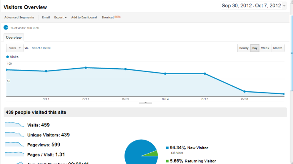The image size is (293, 164).
Task: Click the Unique Visitors sparkline thumbnail
Action: pyautogui.click(x=14, y=134)
